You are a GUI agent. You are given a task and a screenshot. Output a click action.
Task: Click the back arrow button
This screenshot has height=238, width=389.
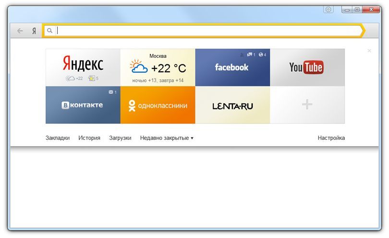click(x=20, y=31)
